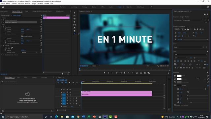Toggle Position animation stopwatch

tap(5, 29)
